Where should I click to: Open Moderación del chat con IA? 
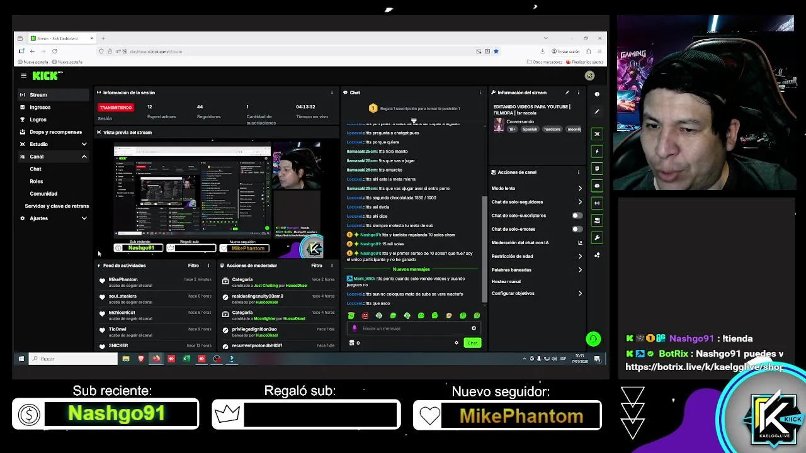point(536,243)
